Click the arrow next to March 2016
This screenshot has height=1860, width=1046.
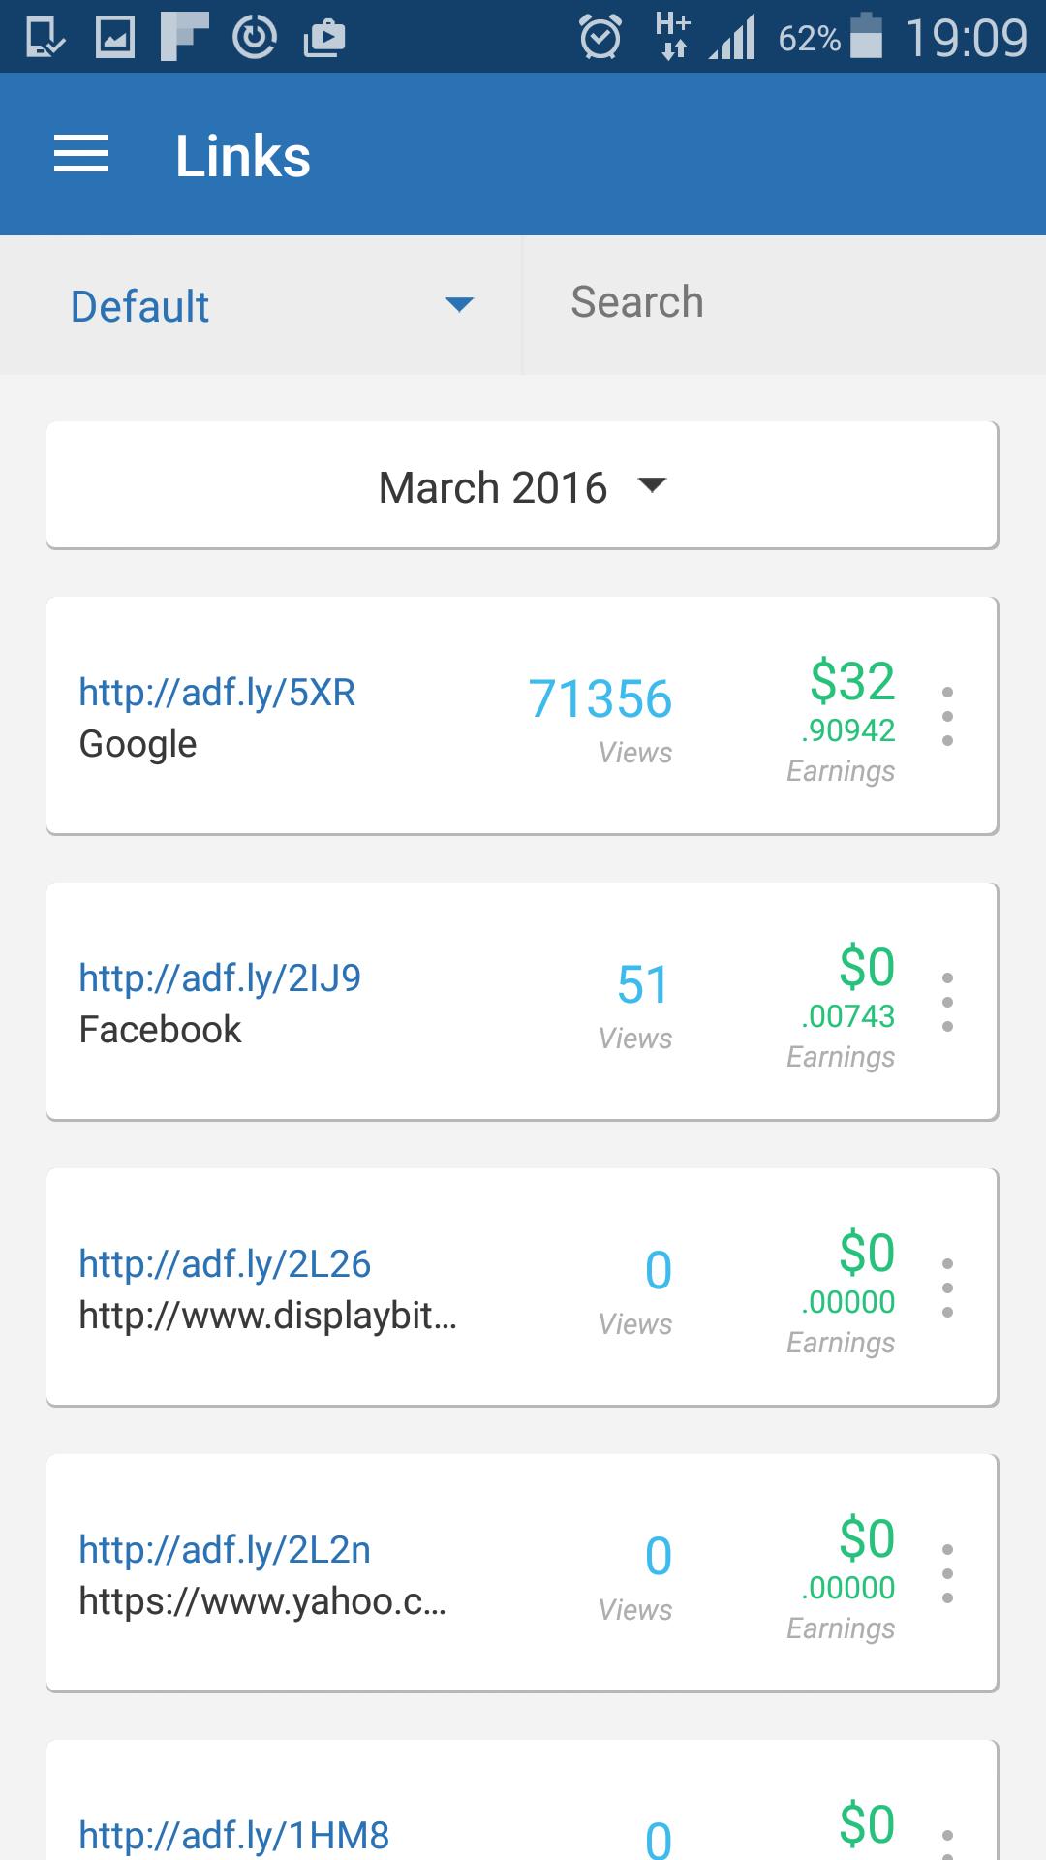point(654,484)
